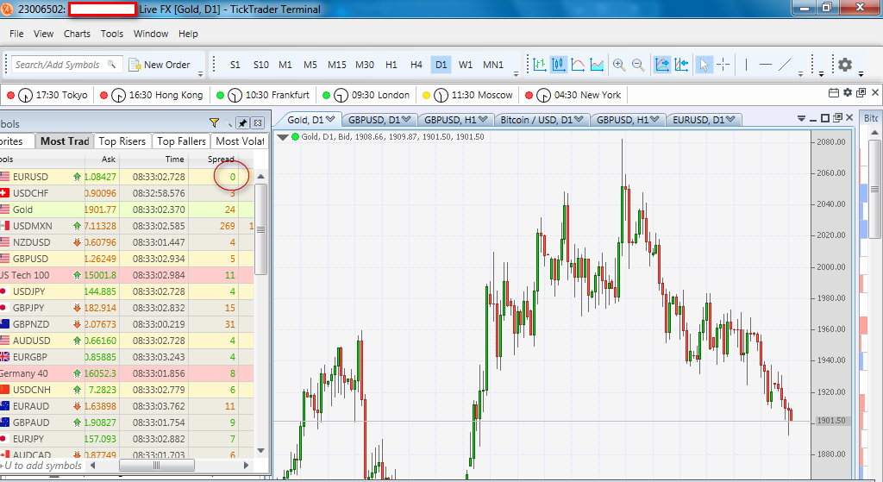This screenshot has width=883, height=482.
Task: Select the pointer cursor tool
Action: click(704, 65)
